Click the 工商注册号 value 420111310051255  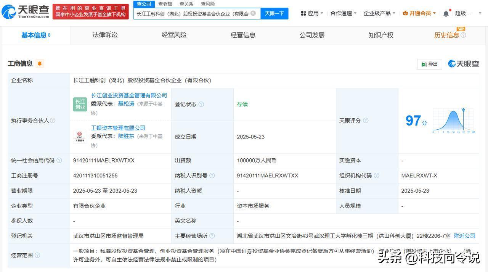tap(95, 175)
